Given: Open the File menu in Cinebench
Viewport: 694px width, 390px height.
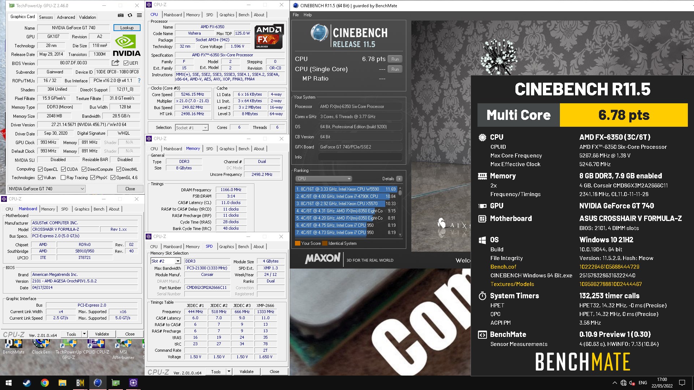Looking at the screenshot, I should tap(296, 15).
